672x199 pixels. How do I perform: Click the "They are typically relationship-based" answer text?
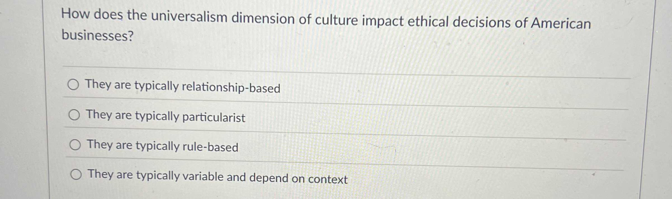(x=183, y=86)
